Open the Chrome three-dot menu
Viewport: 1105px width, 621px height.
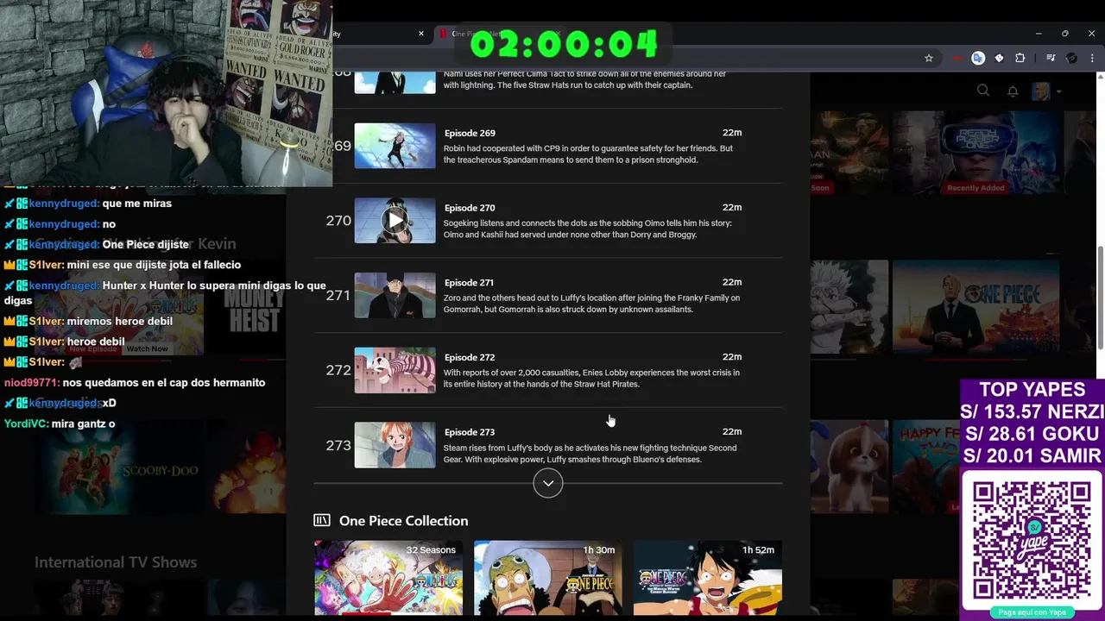point(1092,58)
